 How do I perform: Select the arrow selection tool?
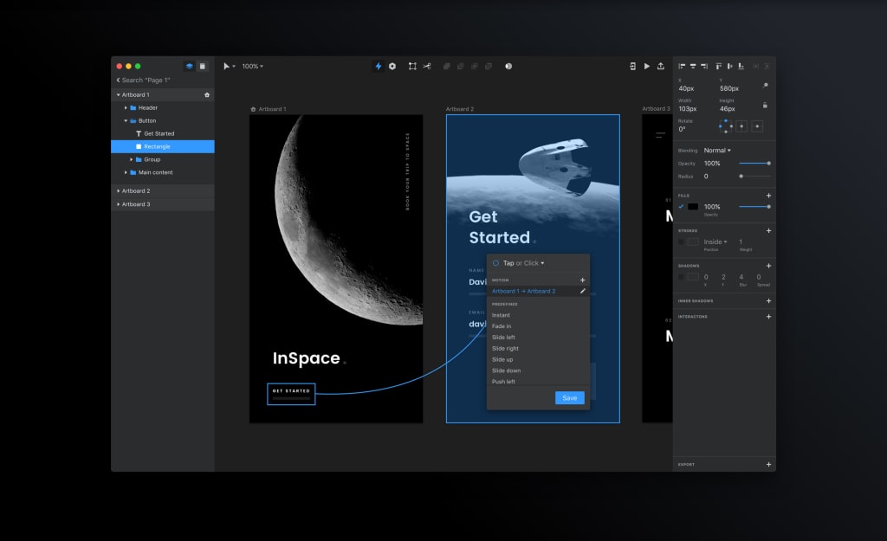[227, 66]
